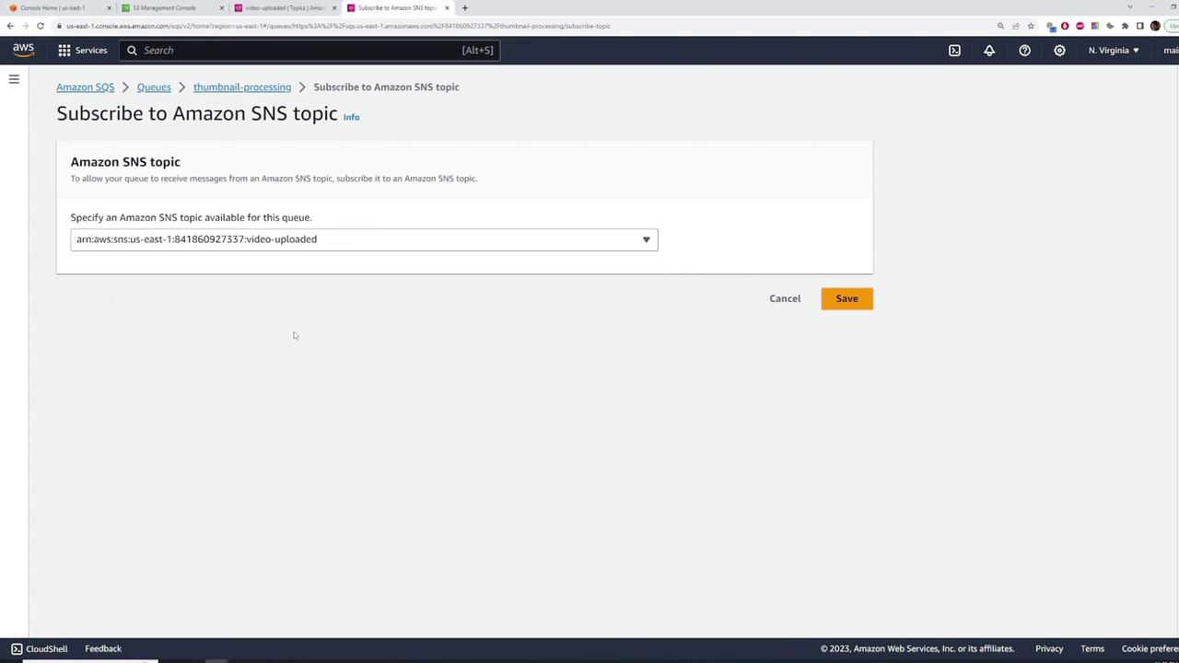Click the Save button
The width and height of the screenshot is (1179, 663).
846,298
